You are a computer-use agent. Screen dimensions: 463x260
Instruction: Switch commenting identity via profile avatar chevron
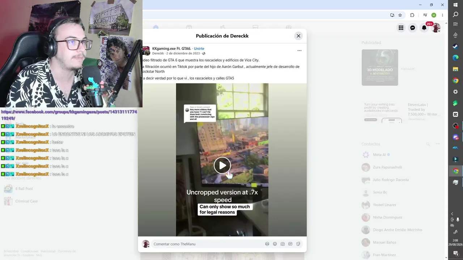tap(146, 244)
